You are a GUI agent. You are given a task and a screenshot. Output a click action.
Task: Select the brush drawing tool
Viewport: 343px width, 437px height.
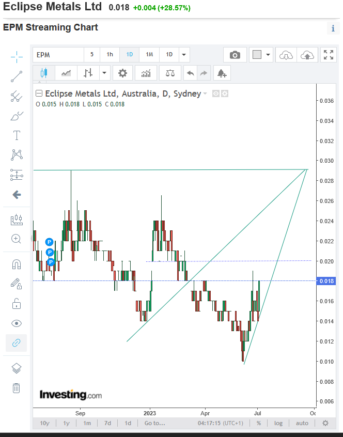pyautogui.click(x=17, y=116)
